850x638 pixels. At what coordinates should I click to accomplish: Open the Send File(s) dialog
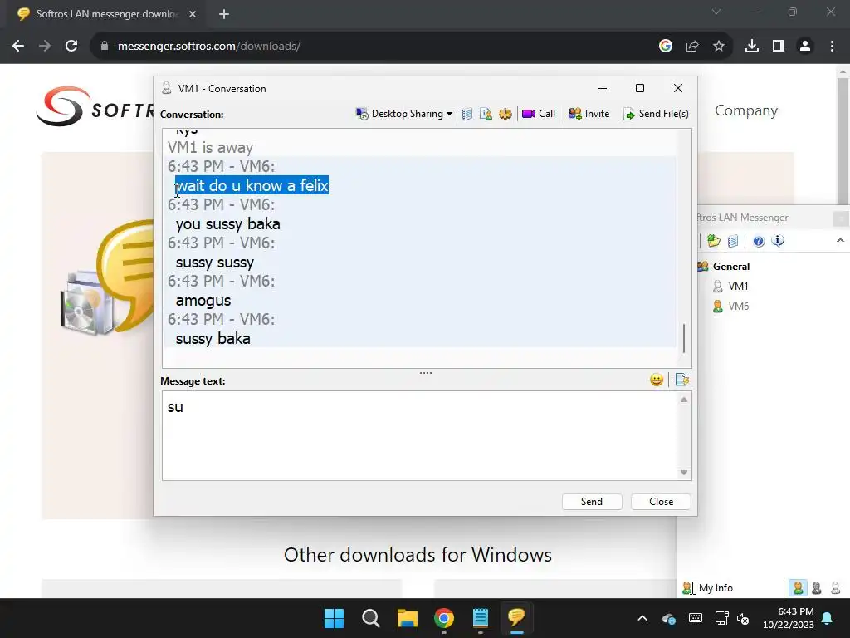click(657, 114)
